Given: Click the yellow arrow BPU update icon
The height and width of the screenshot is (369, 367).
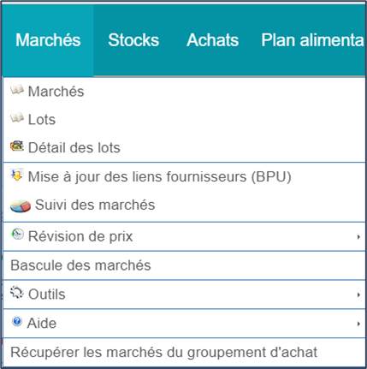Looking at the screenshot, I should coord(17,175).
